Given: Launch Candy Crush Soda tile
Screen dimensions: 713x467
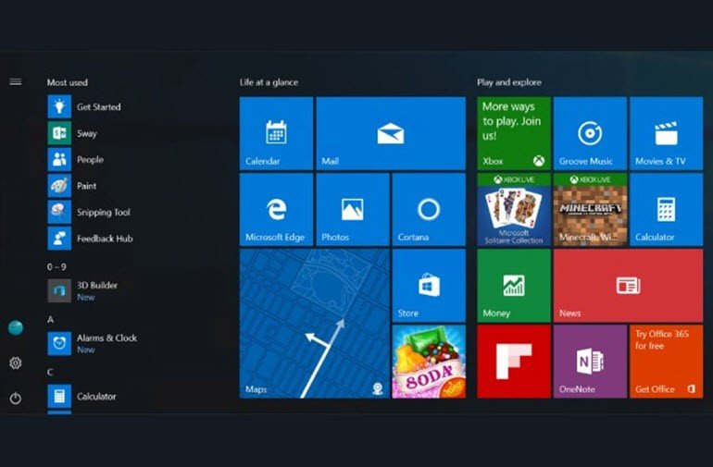Looking at the screenshot, I should point(429,362).
